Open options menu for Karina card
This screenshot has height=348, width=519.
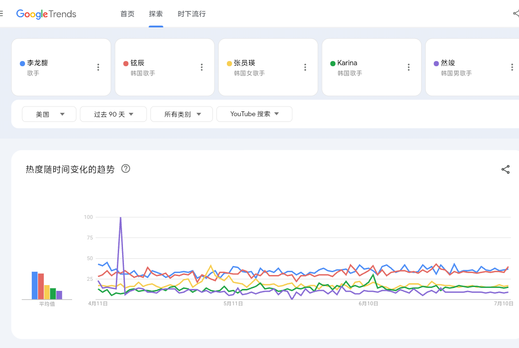click(409, 67)
